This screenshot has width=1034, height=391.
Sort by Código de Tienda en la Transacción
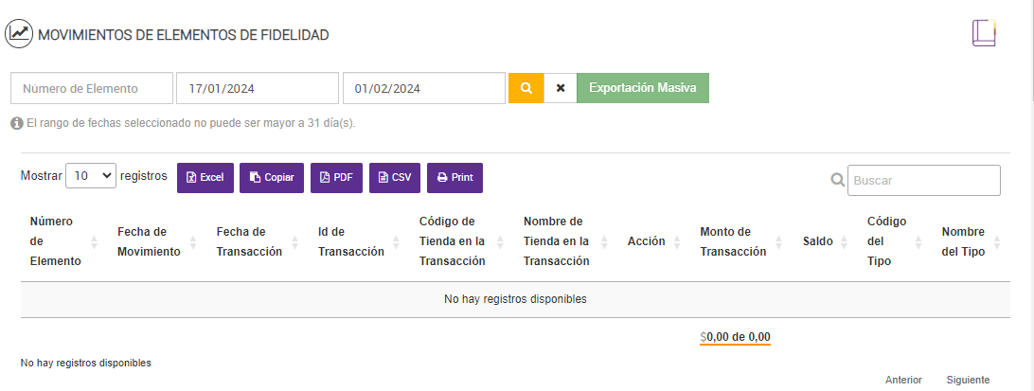[462, 241]
